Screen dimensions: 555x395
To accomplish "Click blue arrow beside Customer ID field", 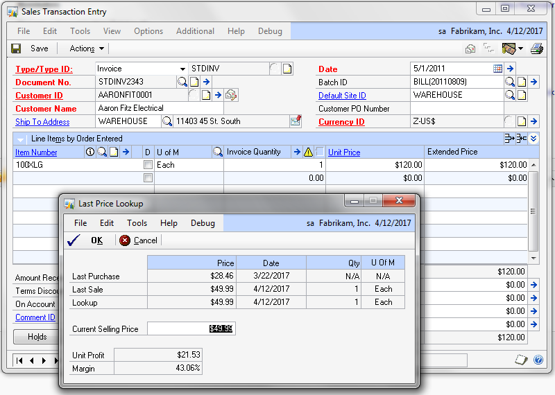I will point(218,95).
